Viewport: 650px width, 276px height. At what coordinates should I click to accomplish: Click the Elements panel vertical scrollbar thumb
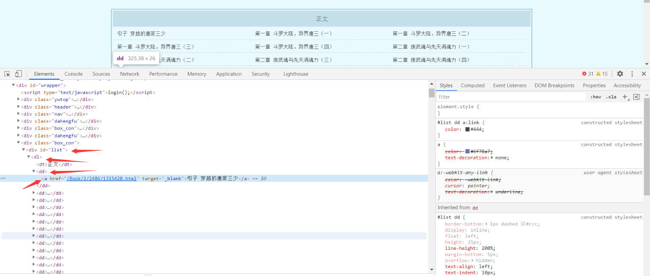click(x=431, y=93)
